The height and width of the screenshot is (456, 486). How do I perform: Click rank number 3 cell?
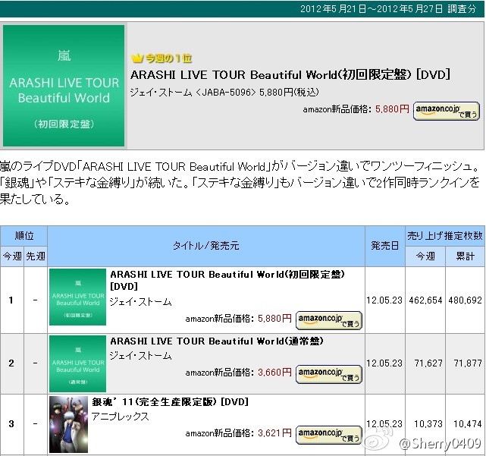click(x=11, y=423)
